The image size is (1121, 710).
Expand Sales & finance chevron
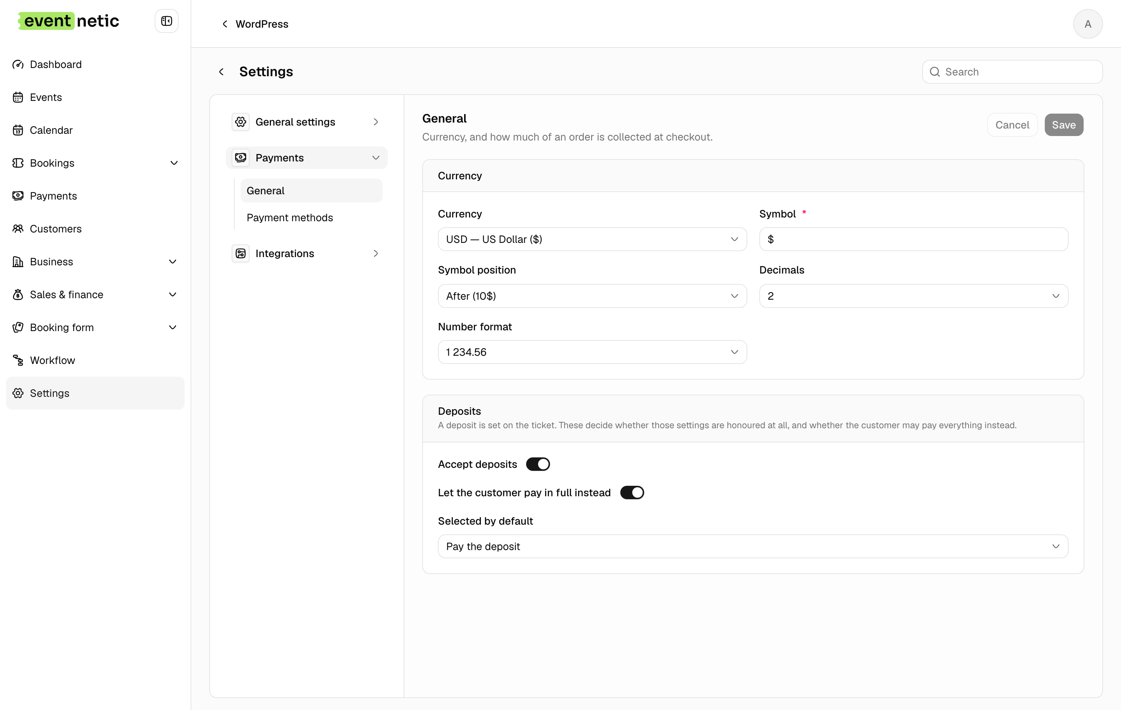tap(172, 295)
